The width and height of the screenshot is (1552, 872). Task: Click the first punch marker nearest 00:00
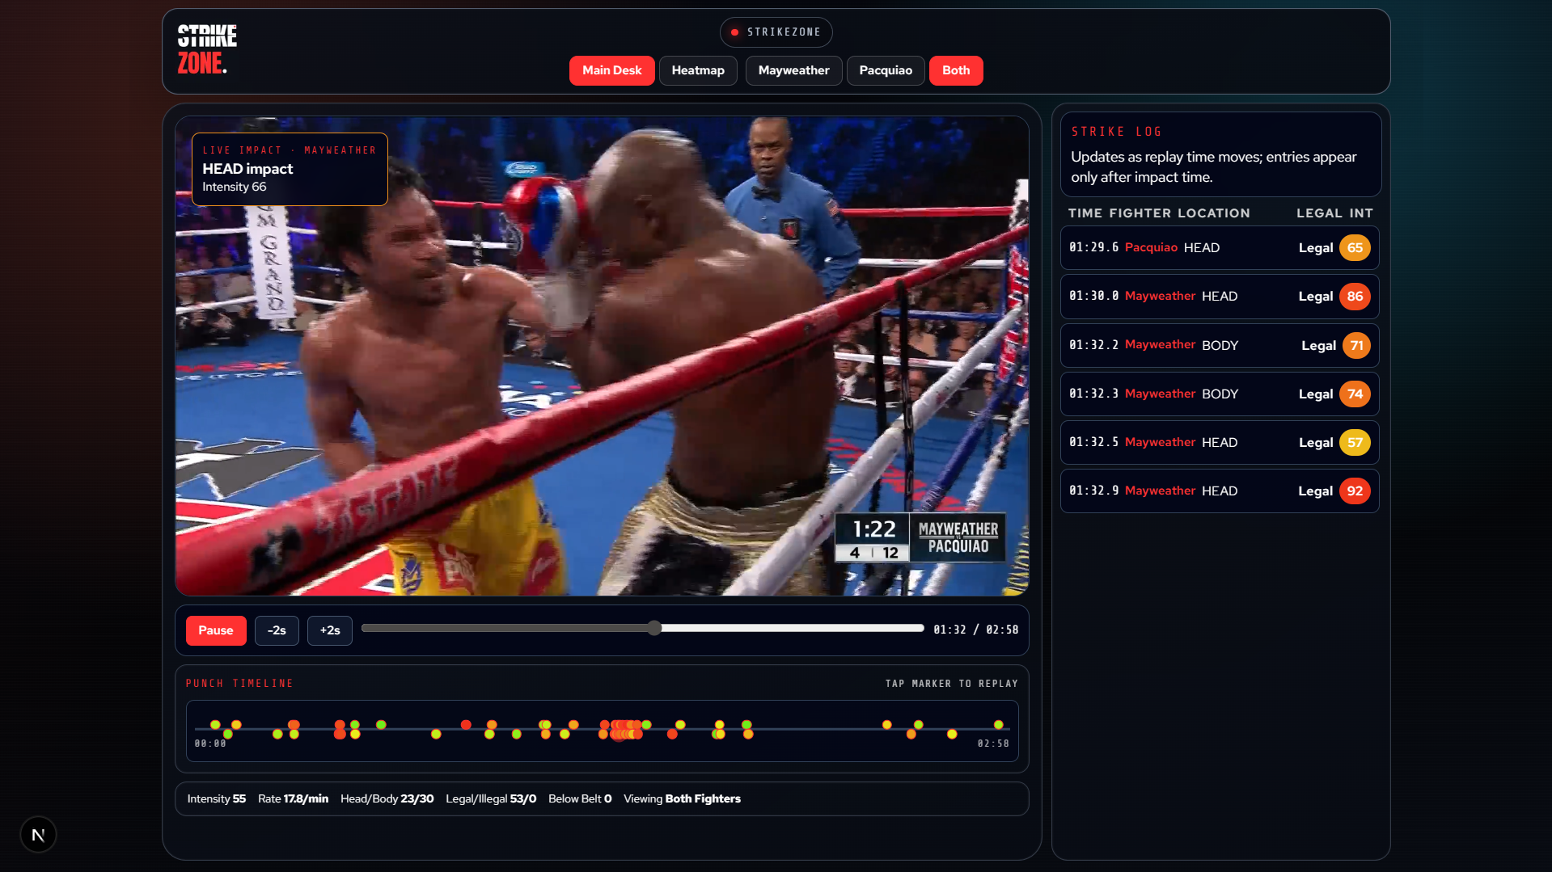pos(215,725)
